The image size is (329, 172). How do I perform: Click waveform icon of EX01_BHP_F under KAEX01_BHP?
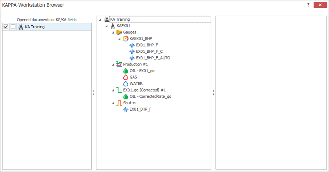pos(132,45)
